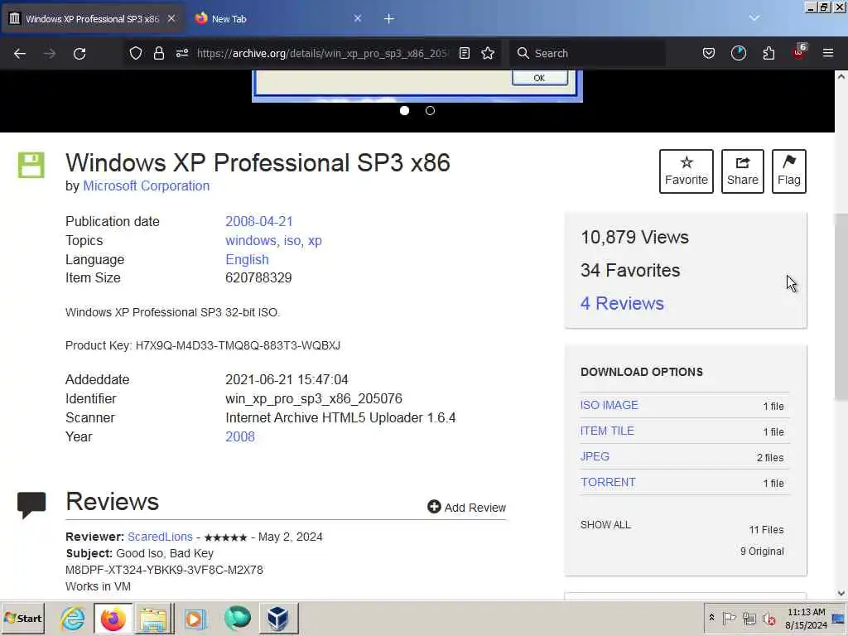Click OK in the preview image dialog
Viewport: 848px width, 636px height.
coord(539,78)
